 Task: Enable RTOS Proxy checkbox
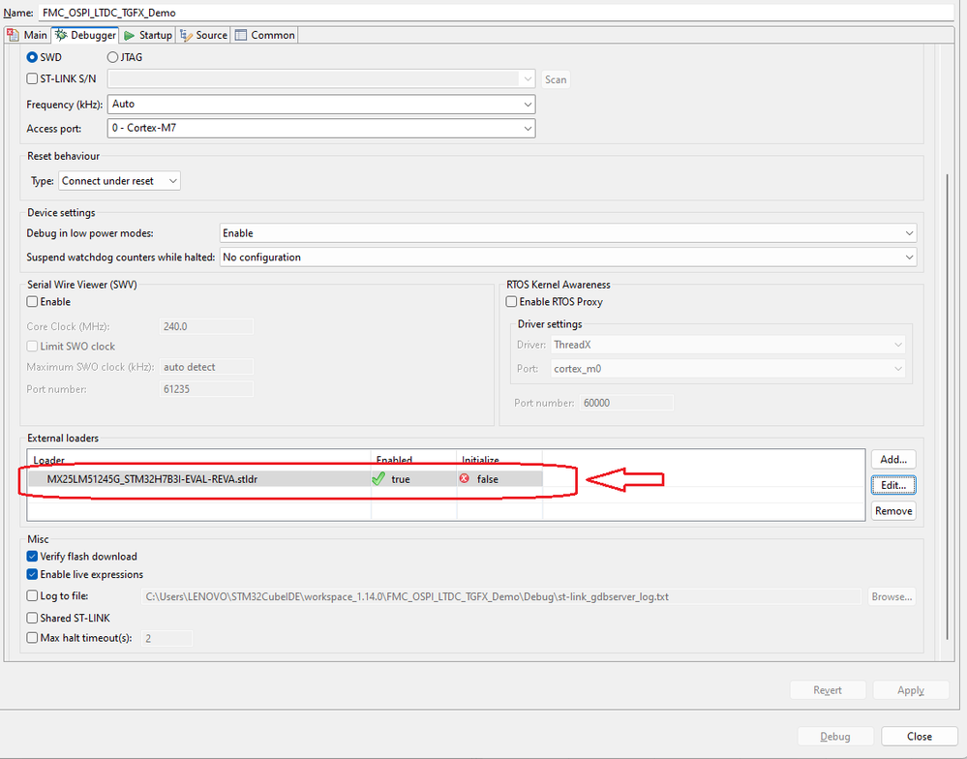(x=511, y=302)
